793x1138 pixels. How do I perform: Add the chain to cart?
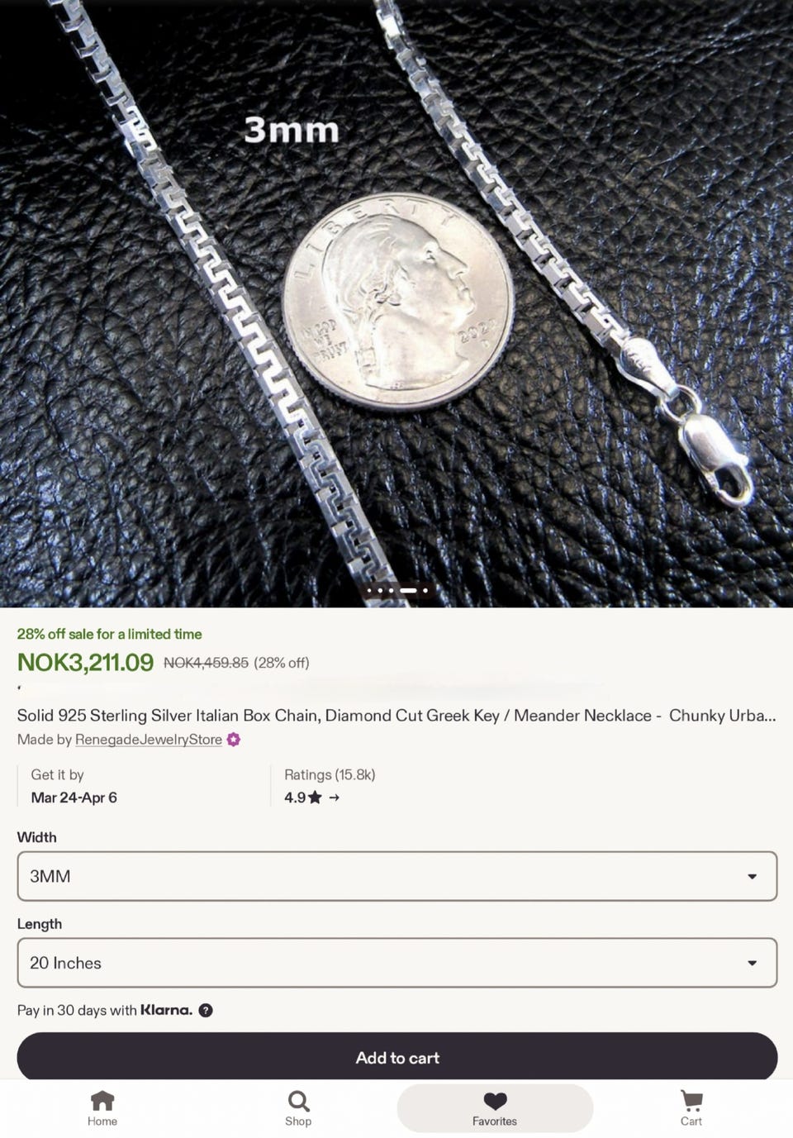[x=397, y=1057]
